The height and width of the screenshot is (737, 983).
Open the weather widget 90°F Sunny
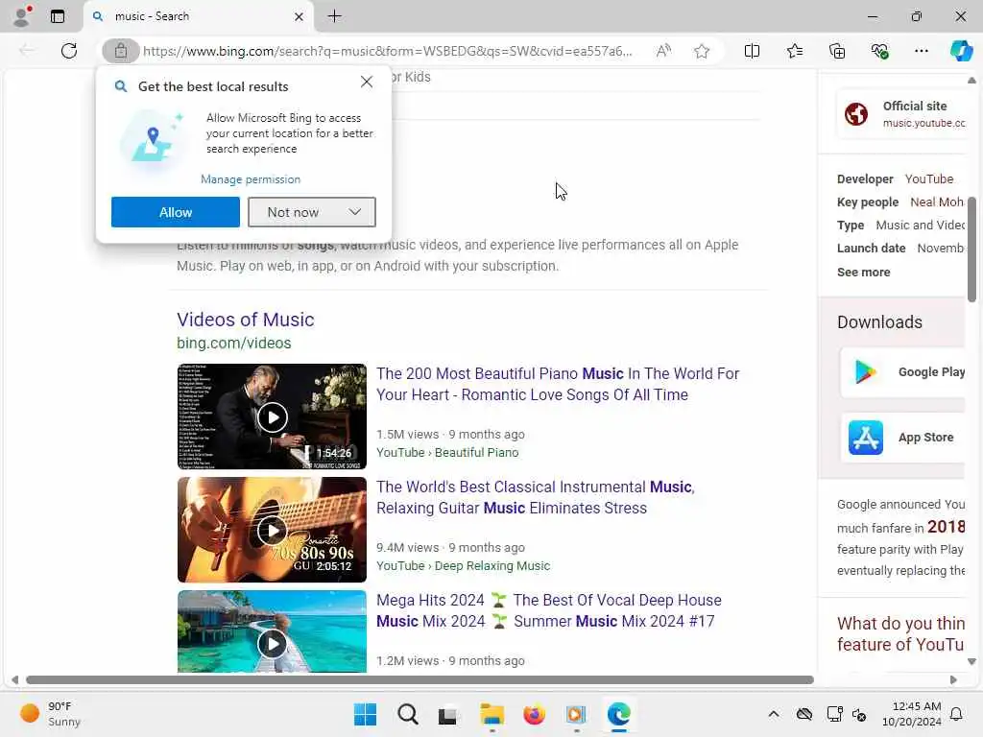pos(50,714)
